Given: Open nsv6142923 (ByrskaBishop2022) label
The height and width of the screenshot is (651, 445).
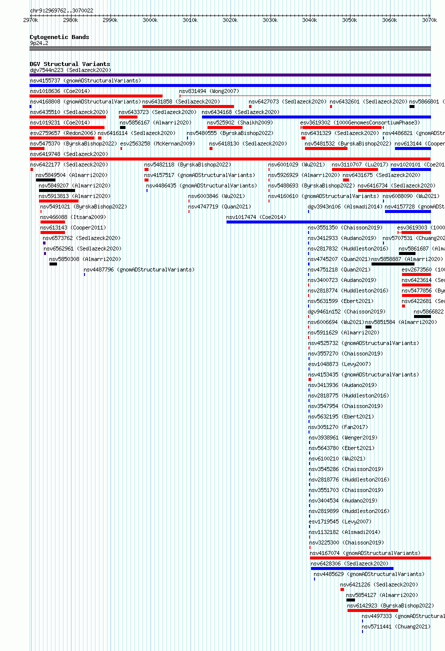Looking at the screenshot, I should tap(391, 605).
